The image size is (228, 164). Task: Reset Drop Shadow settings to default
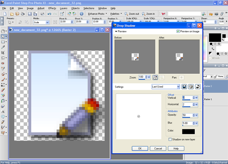pyautogui.click(x=198, y=87)
